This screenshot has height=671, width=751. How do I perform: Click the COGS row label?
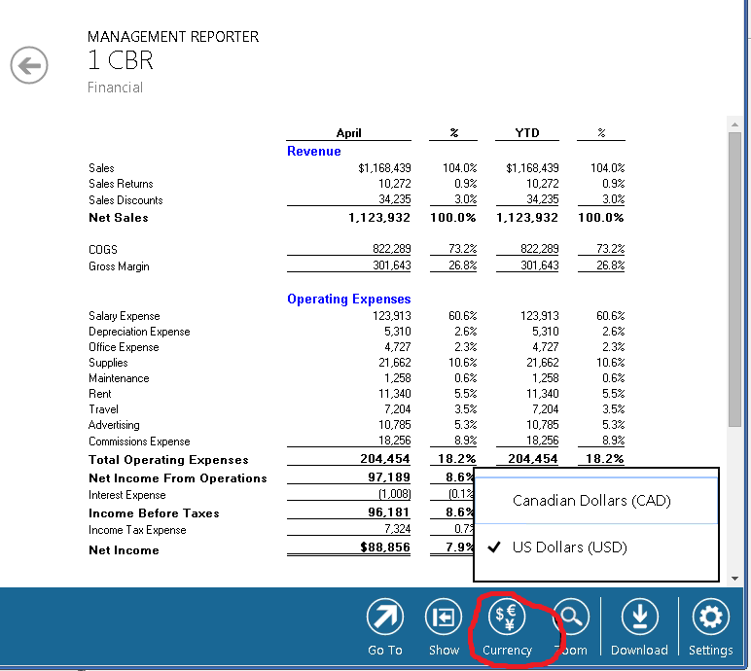point(103,250)
